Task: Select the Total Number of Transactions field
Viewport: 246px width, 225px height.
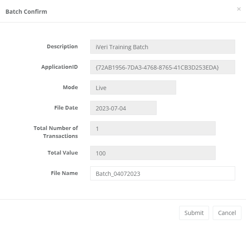Action: point(153,128)
